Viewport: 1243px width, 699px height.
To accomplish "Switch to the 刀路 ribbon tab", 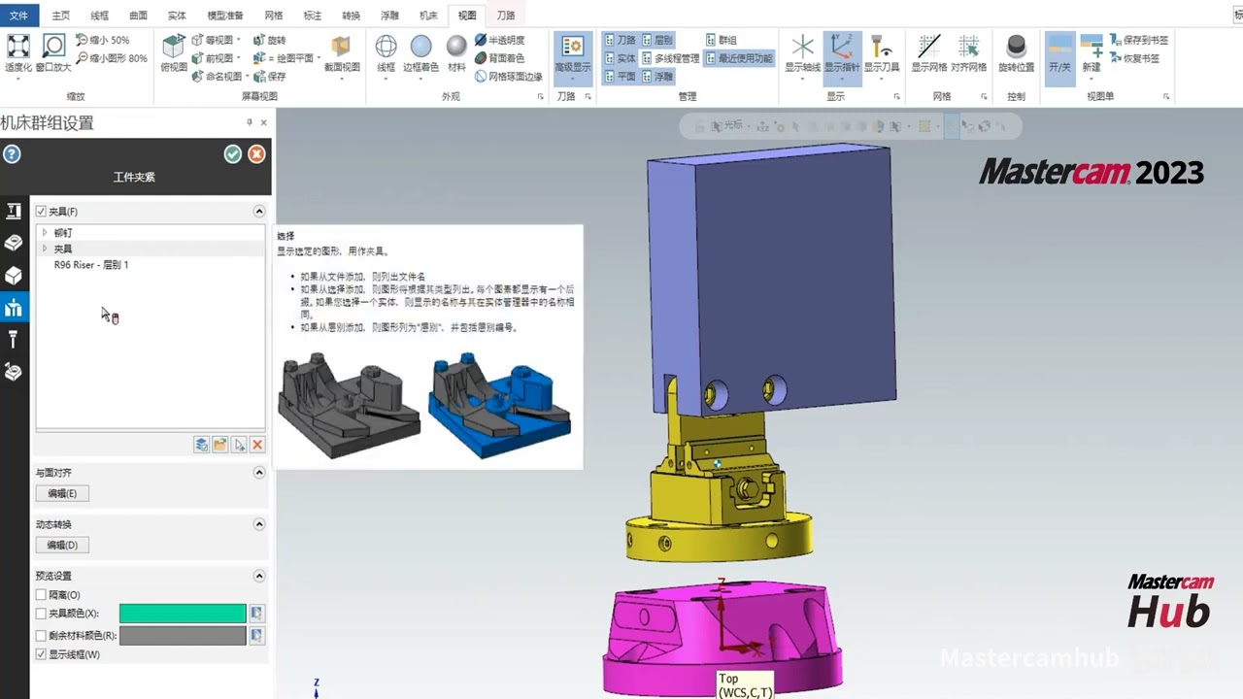I will click(506, 16).
